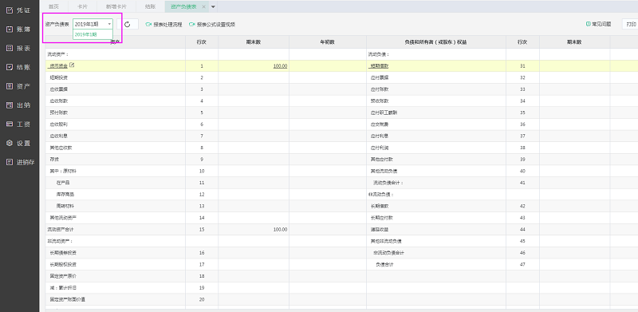This screenshot has height=312, width=638.
Task: Click the 100.00 value in 流动资产合计 row
Action: pyautogui.click(x=280, y=229)
